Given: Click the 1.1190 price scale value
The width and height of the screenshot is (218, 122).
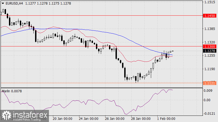Looking at the screenshot, I should click(x=209, y=69).
